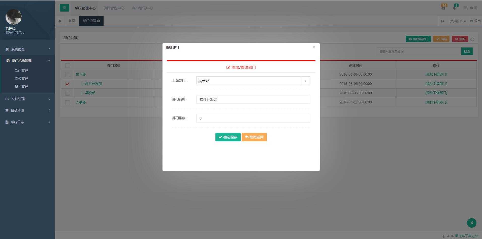Go to the 首页 tab

(72, 21)
